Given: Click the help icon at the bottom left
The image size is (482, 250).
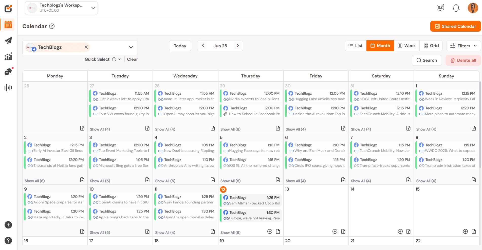Looking at the screenshot, I should pyautogui.click(x=8, y=241).
